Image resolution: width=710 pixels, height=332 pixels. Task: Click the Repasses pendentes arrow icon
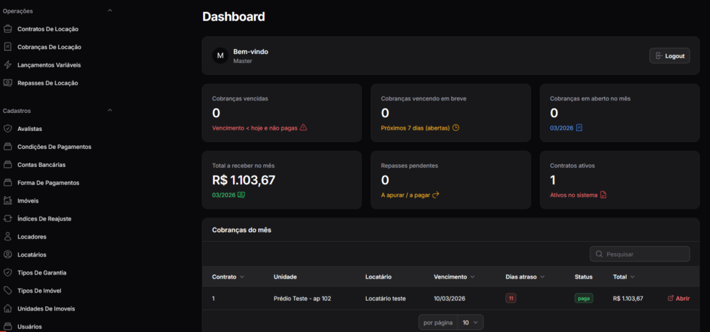pyautogui.click(x=436, y=195)
